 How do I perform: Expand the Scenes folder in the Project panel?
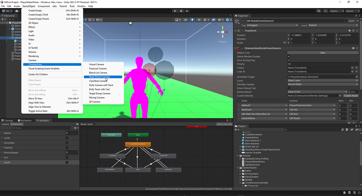tap(238, 156)
